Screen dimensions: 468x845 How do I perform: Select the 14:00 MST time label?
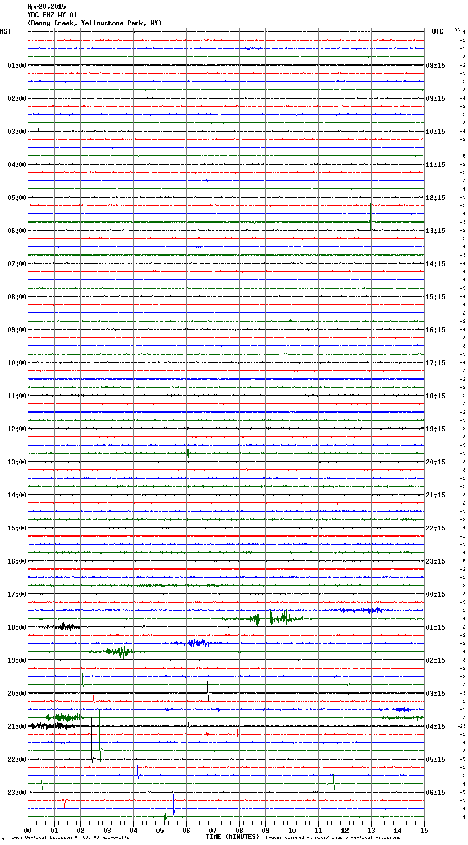[17, 495]
